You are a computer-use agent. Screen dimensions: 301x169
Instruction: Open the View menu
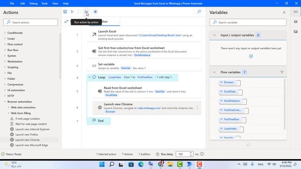click(x=55, y=3)
